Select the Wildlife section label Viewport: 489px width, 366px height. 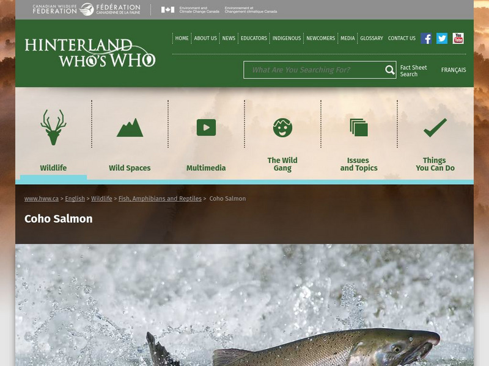53,168
